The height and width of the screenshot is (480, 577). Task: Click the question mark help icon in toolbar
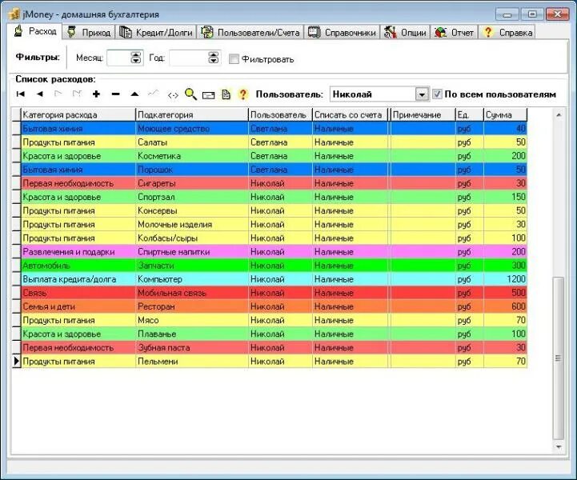242,94
